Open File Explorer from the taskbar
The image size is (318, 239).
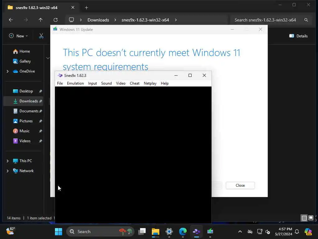pos(156,232)
